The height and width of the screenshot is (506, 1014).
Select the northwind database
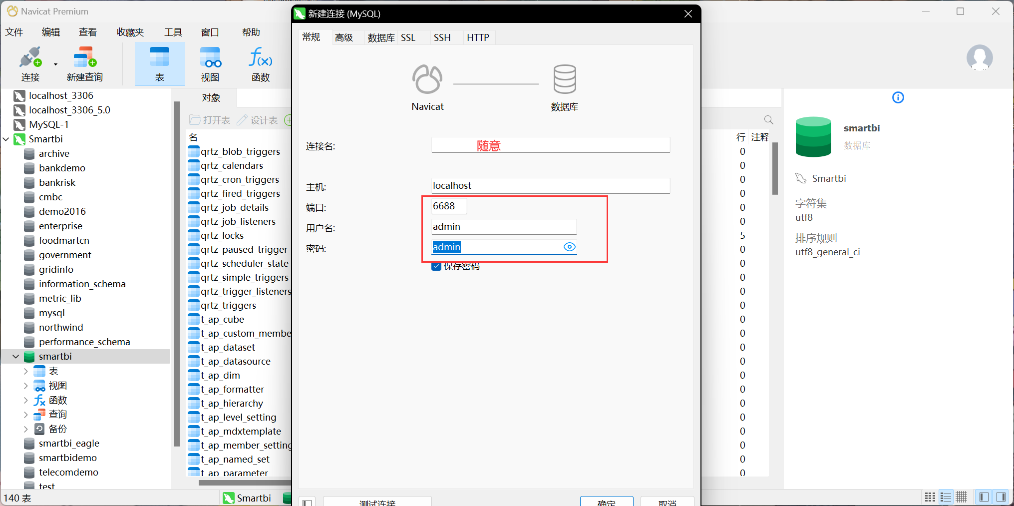61,327
